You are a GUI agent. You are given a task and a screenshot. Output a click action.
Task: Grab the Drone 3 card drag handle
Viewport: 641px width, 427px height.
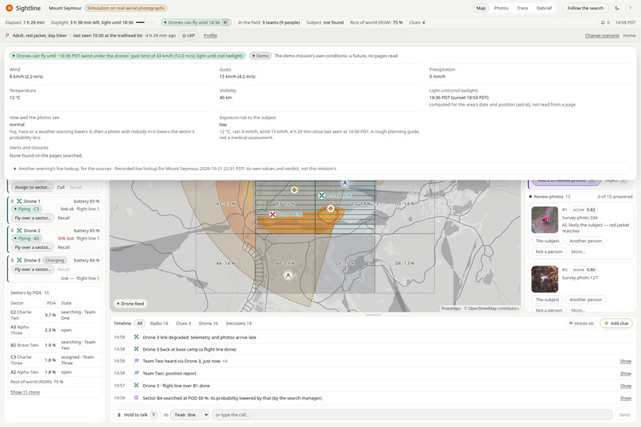[x=12, y=260]
